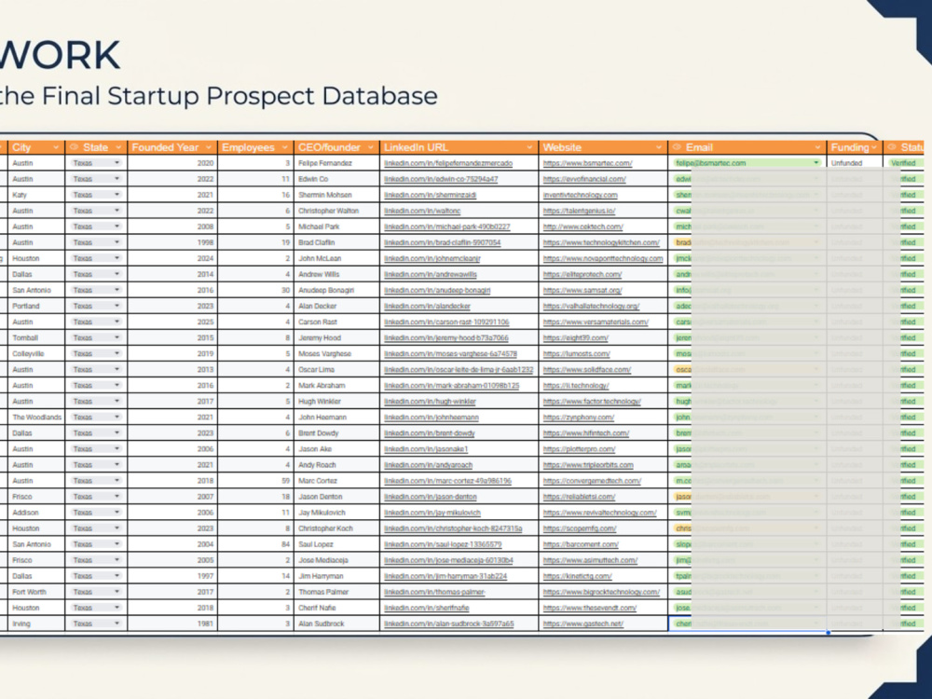932x699 pixels.
Task: Open the linkedin.com/in/felipefernandezmercado link
Action: click(448, 163)
